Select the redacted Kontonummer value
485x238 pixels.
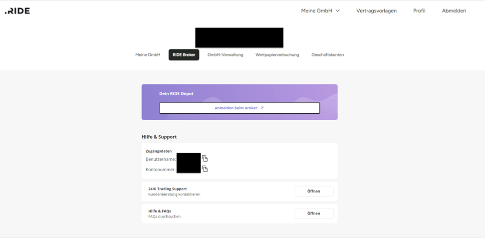pos(189,169)
